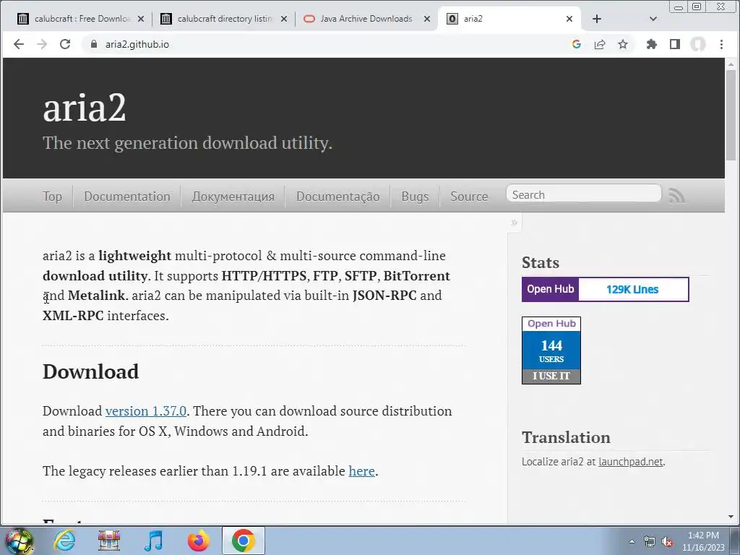Expand the tab search dropdown arrow
Image resolution: width=740 pixels, height=555 pixels.
click(x=653, y=19)
